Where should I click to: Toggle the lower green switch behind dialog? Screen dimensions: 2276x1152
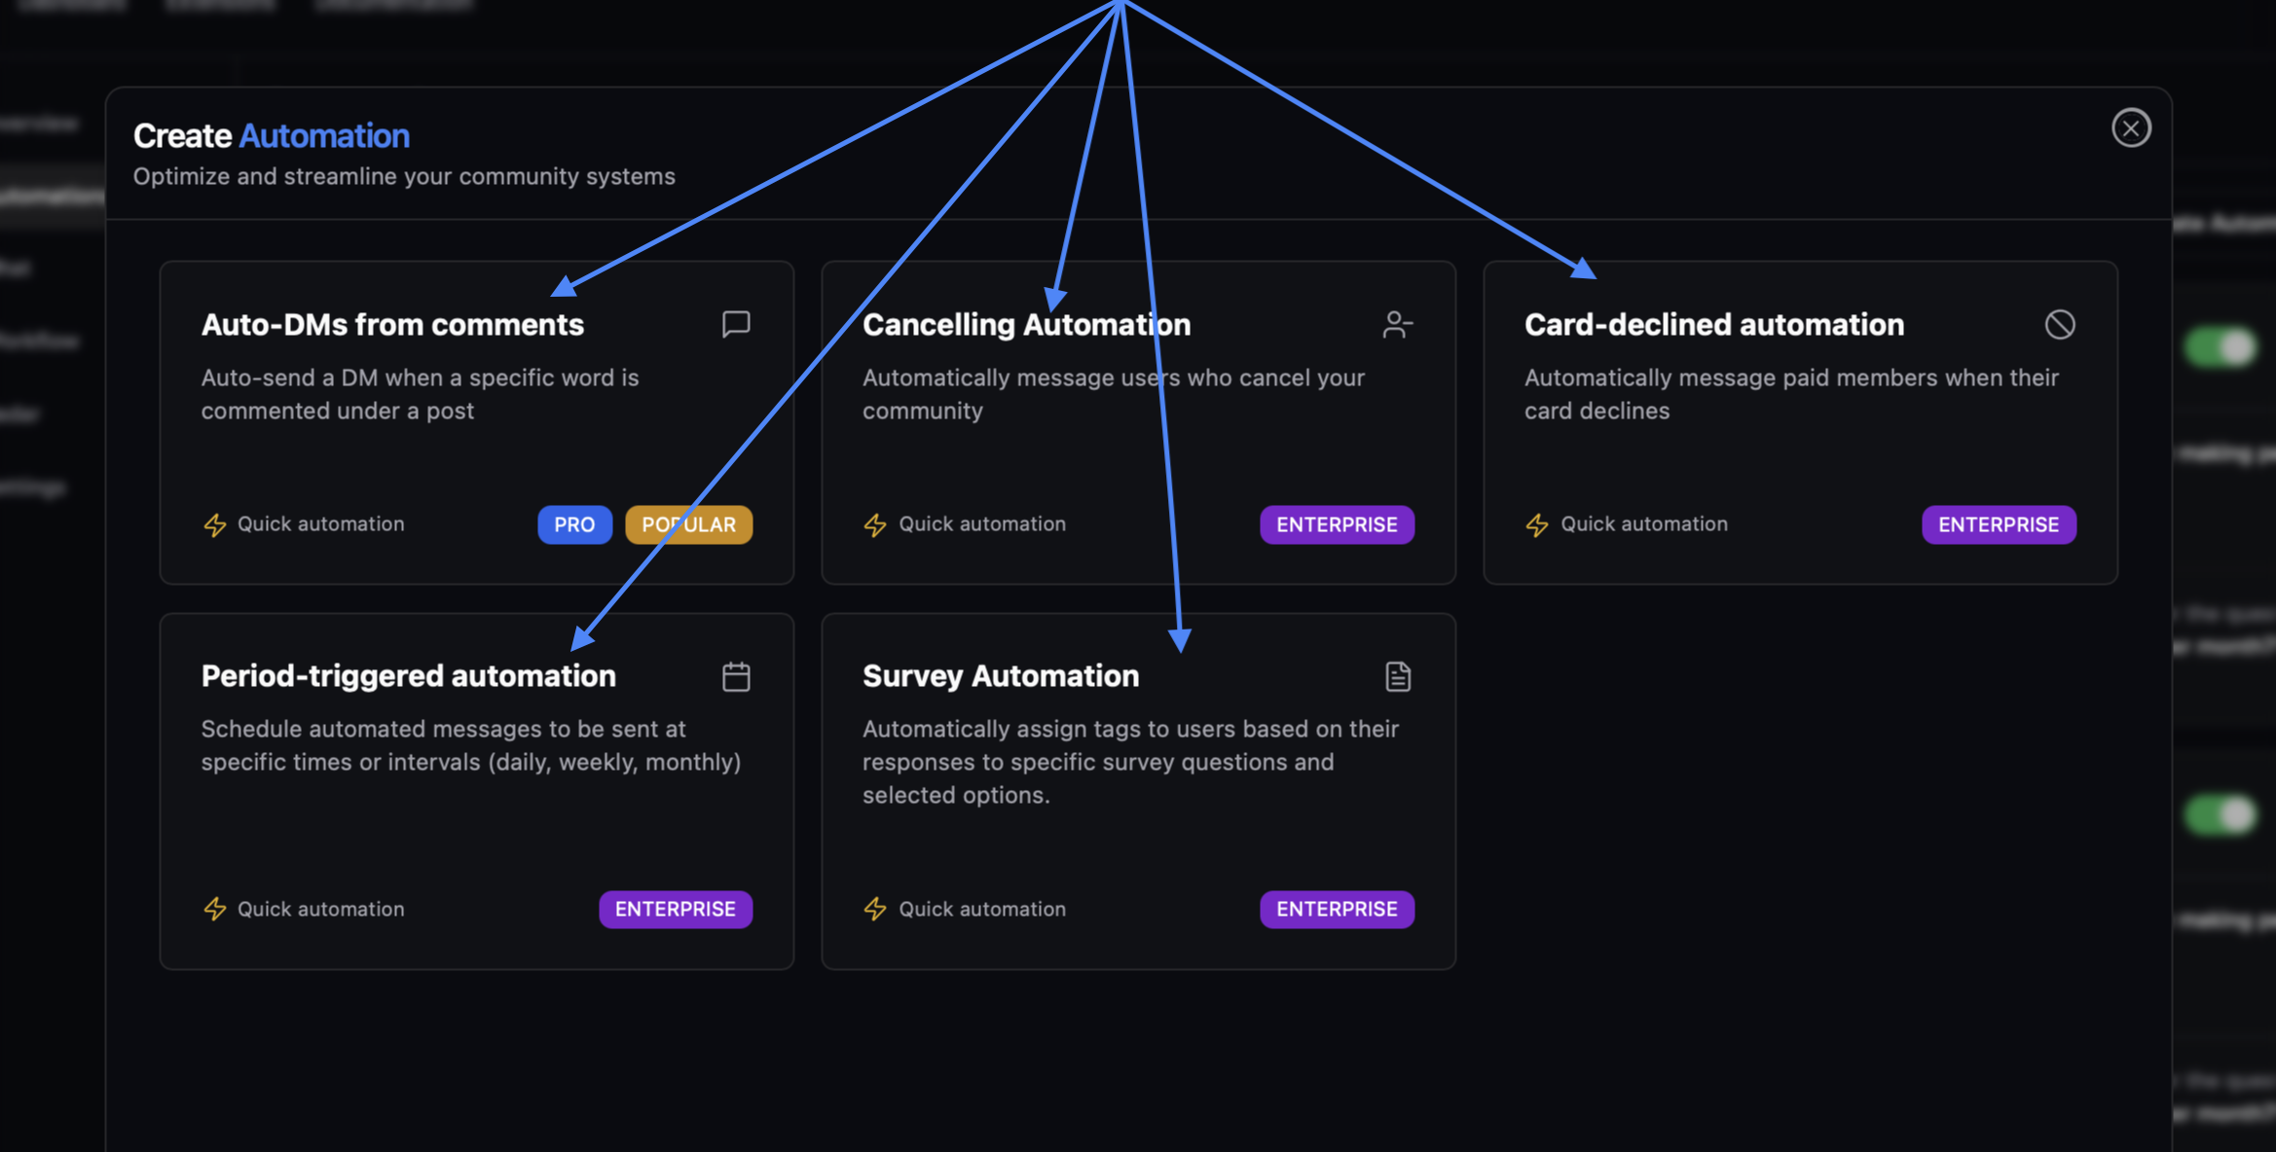click(2220, 814)
